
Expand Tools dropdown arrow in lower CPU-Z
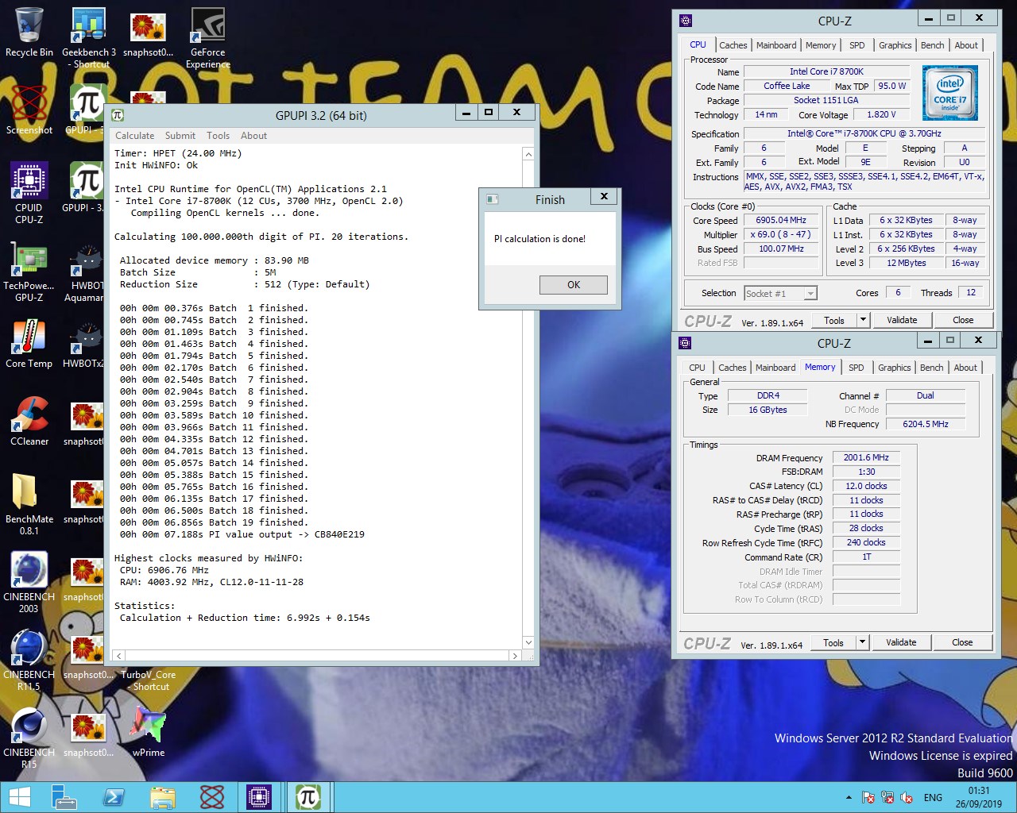pos(863,643)
